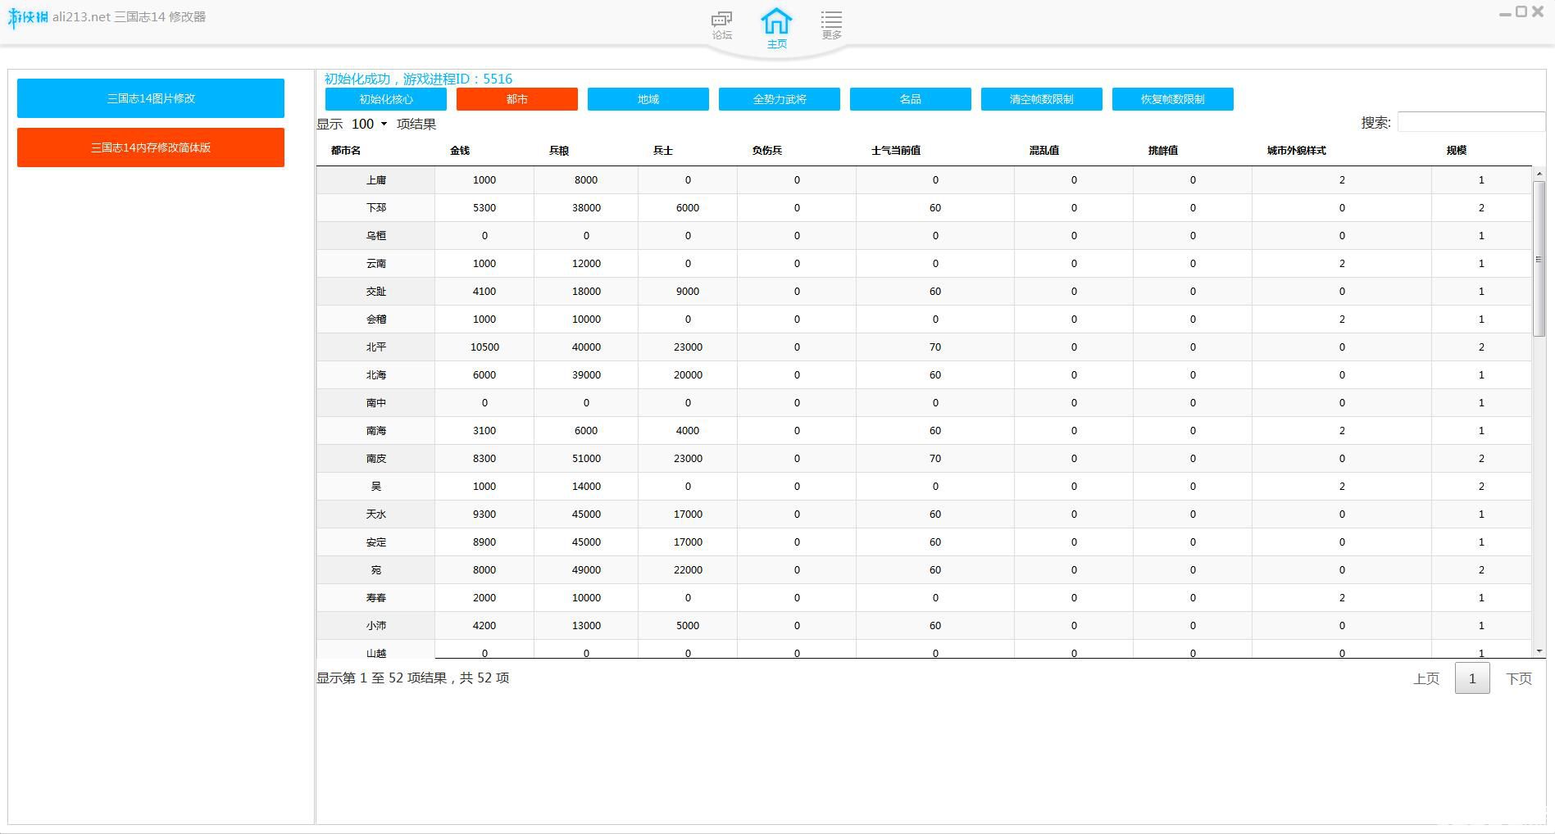The height and width of the screenshot is (834, 1555).
Task: Click 天水 金钱 value 9300
Action: coord(484,514)
